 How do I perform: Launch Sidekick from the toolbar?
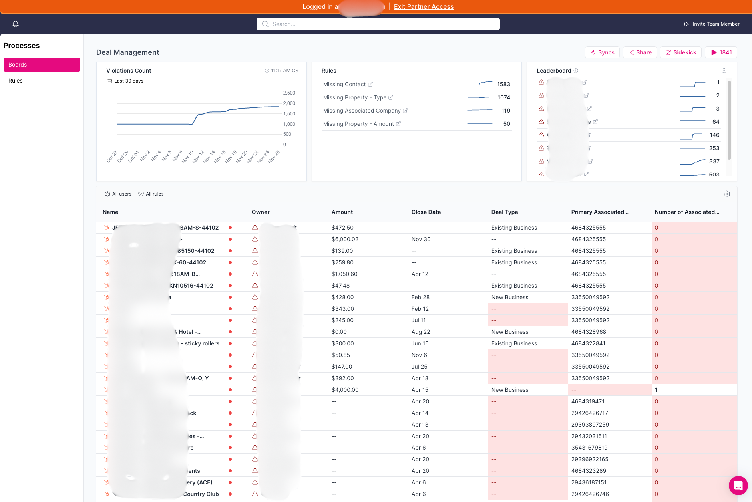click(680, 52)
